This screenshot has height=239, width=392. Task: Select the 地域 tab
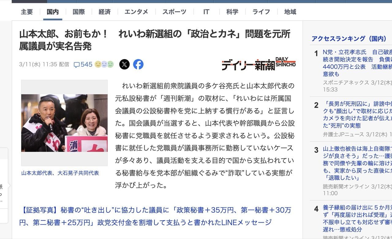(290, 12)
